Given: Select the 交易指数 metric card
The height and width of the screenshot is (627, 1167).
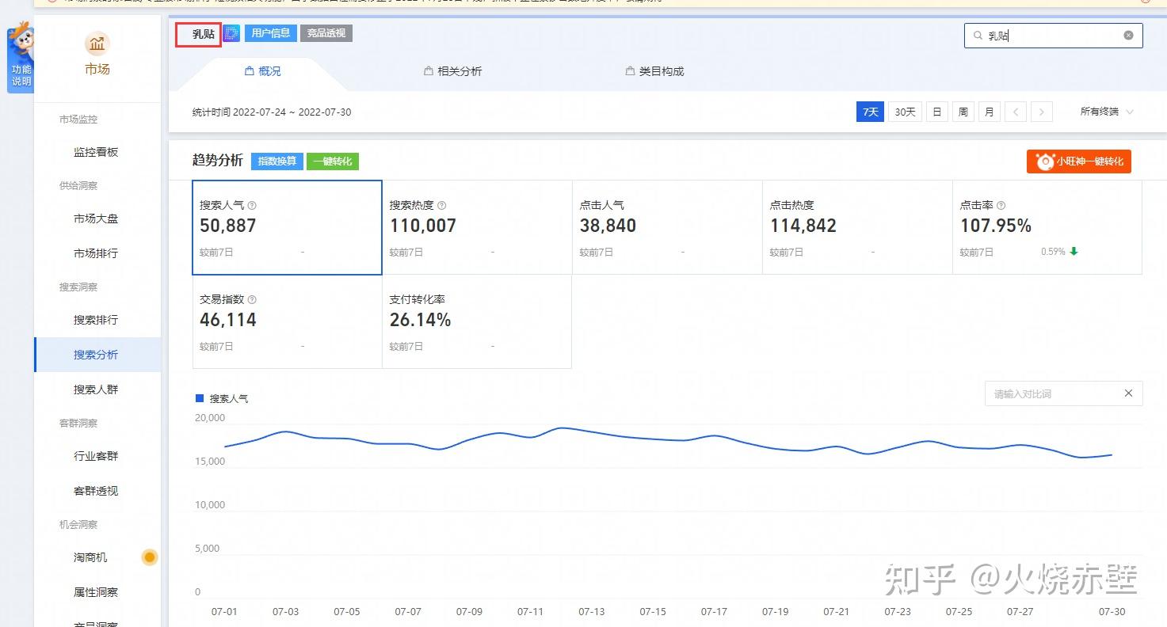Looking at the screenshot, I should 287,321.
